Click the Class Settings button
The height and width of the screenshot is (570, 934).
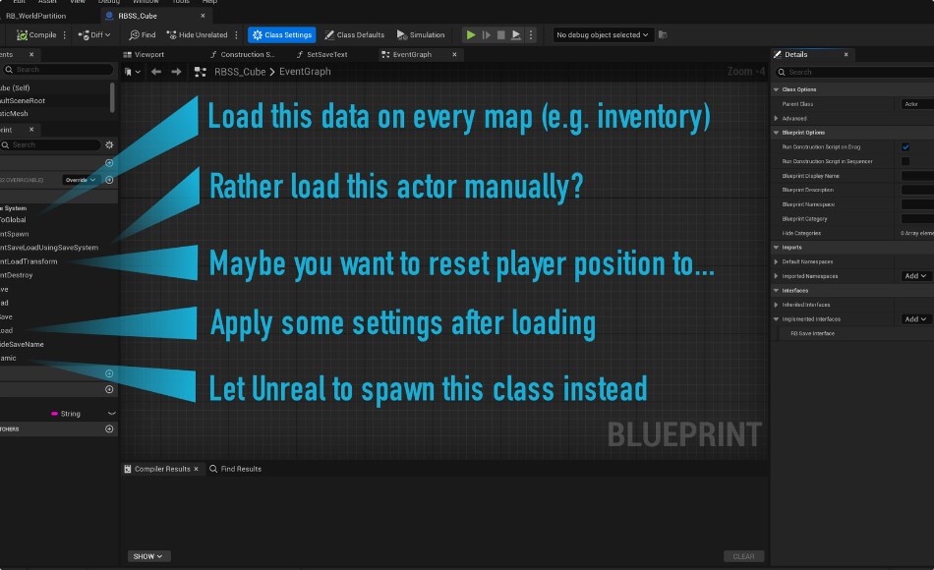pyautogui.click(x=282, y=34)
